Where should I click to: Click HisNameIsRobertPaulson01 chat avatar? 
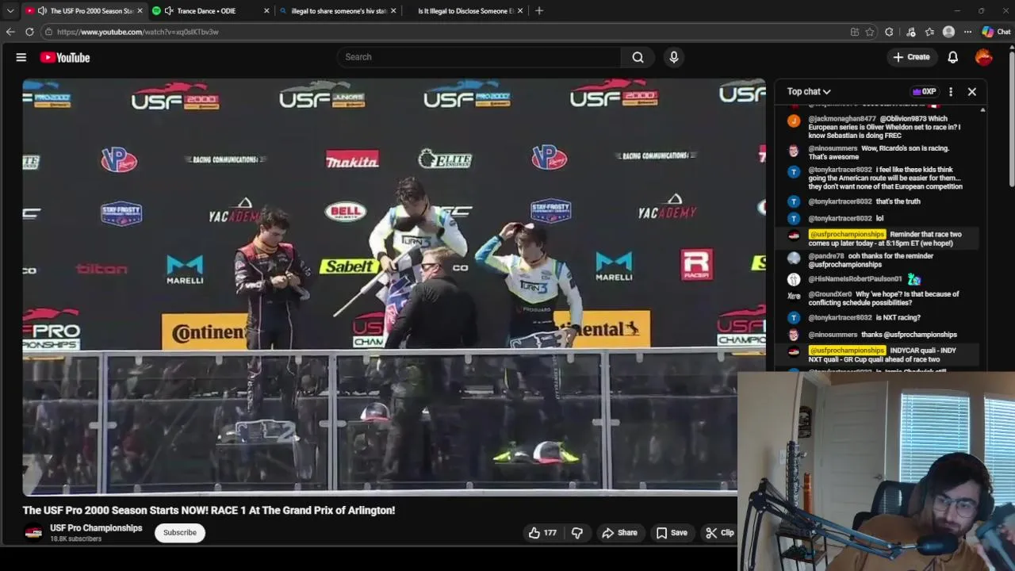click(x=793, y=279)
